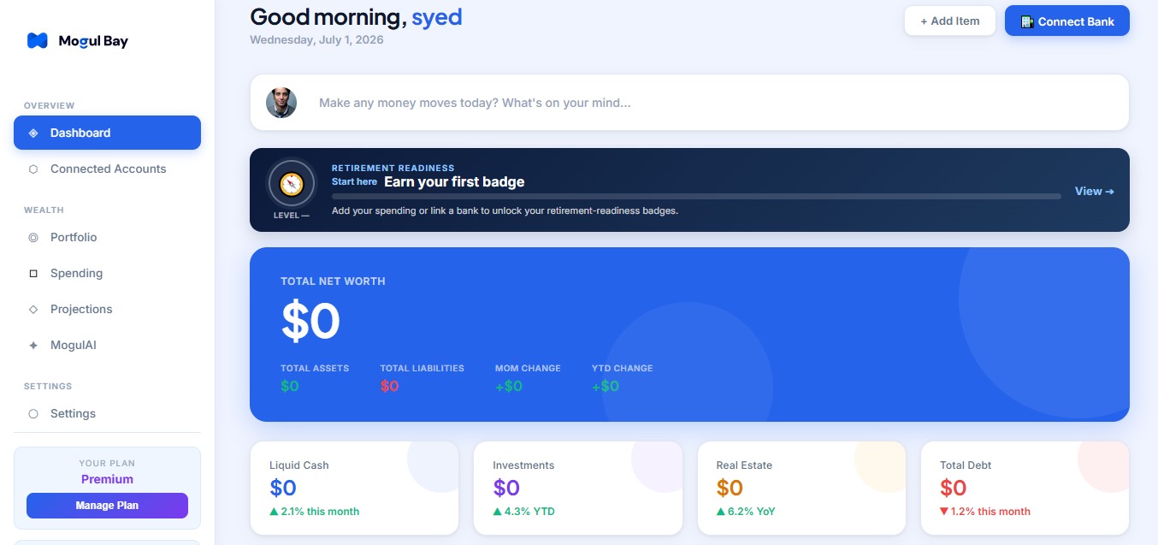Click the Total Net Worth $0 value
Screen dimensions: 1158x545
tap(310, 322)
